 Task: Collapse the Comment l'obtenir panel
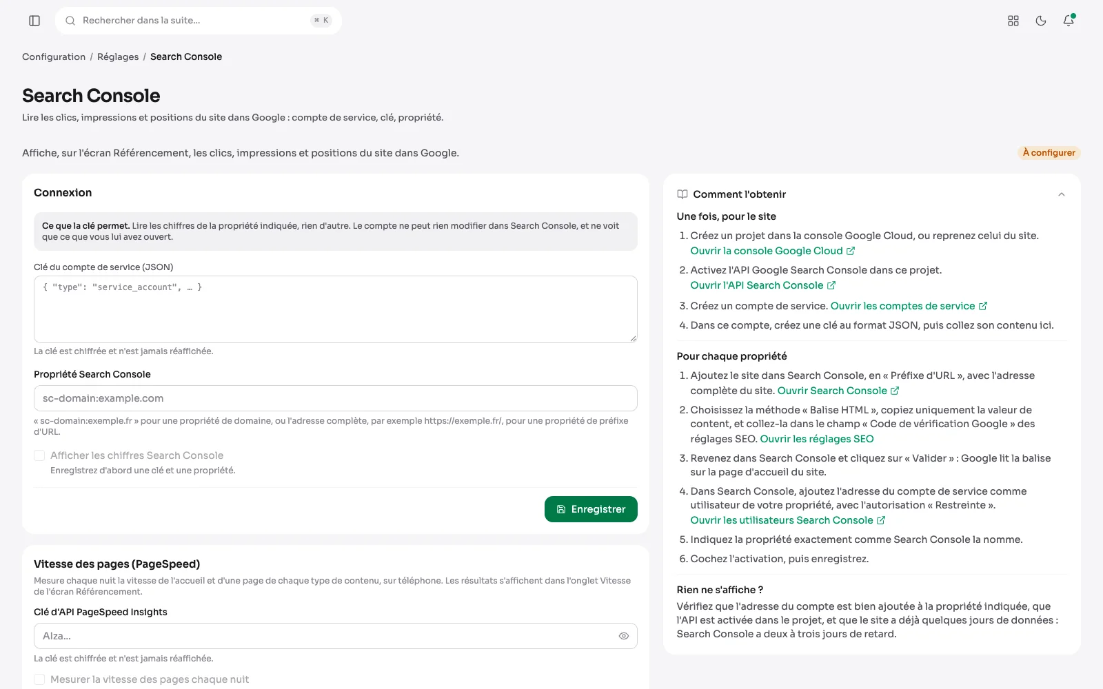click(x=1062, y=194)
